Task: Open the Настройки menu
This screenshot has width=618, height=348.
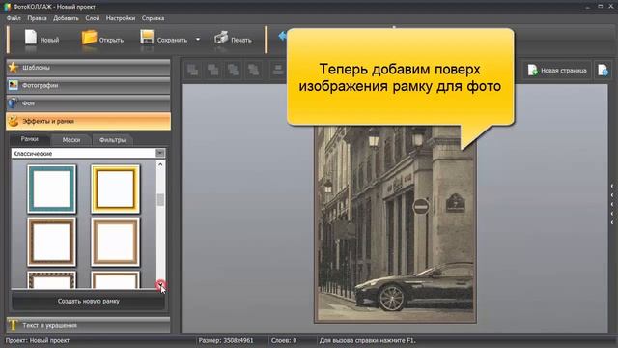Action: pyautogui.click(x=121, y=18)
